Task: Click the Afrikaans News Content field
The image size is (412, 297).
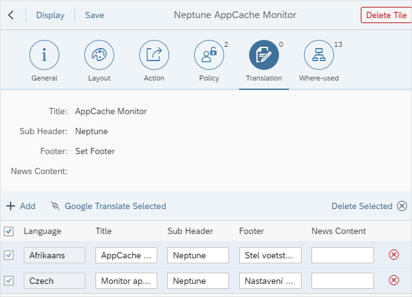Action: pyautogui.click(x=343, y=255)
